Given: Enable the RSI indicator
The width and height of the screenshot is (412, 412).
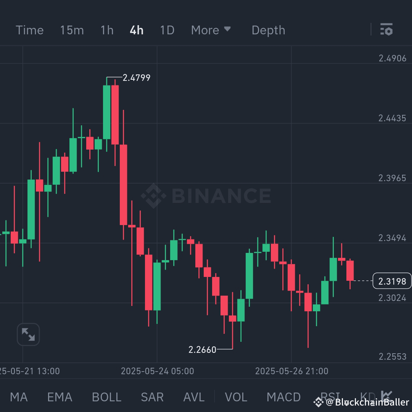Looking at the screenshot, I should [330, 397].
